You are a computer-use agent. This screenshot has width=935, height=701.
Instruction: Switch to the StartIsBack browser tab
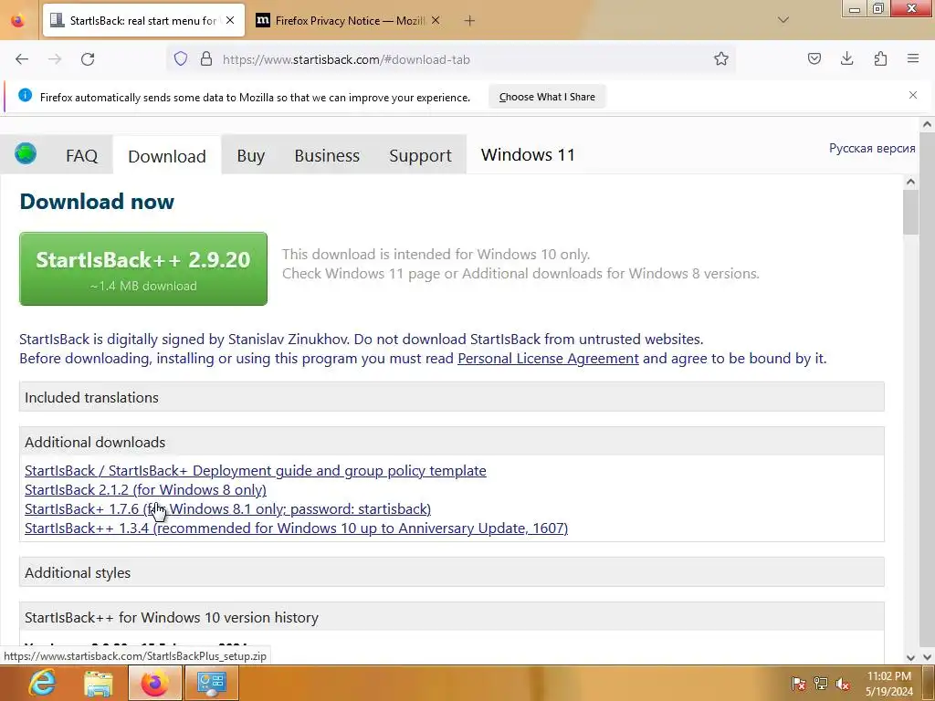143,20
